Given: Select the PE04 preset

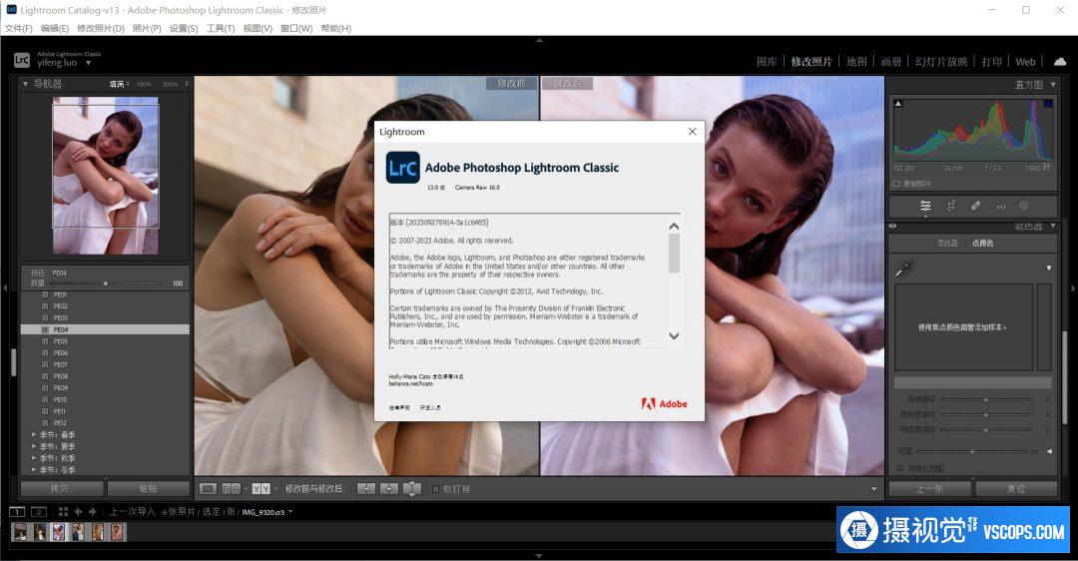Looking at the screenshot, I should click(105, 330).
